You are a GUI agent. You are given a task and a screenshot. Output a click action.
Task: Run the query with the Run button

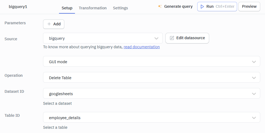[217, 7]
